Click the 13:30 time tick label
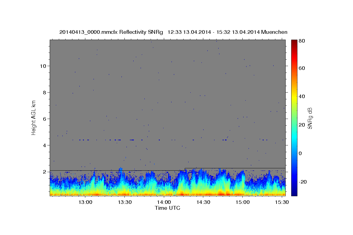The width and height of the screenshot is (353, 235). [x=124, y=202]
